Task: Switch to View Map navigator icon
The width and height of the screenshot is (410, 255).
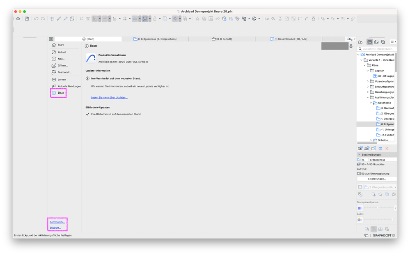Action: (369, 42)
